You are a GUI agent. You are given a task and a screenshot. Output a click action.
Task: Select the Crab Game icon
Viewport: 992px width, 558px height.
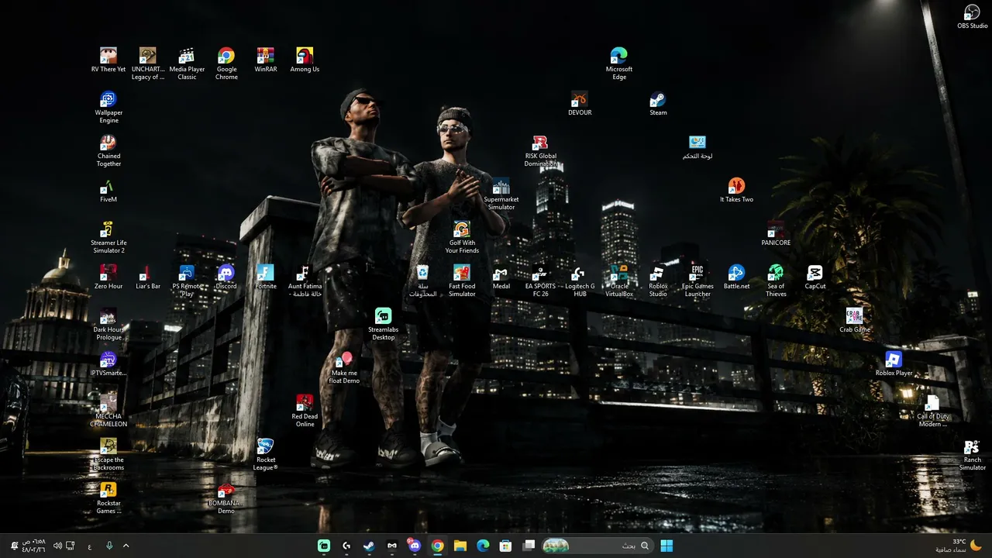click(x=854, y=321)
